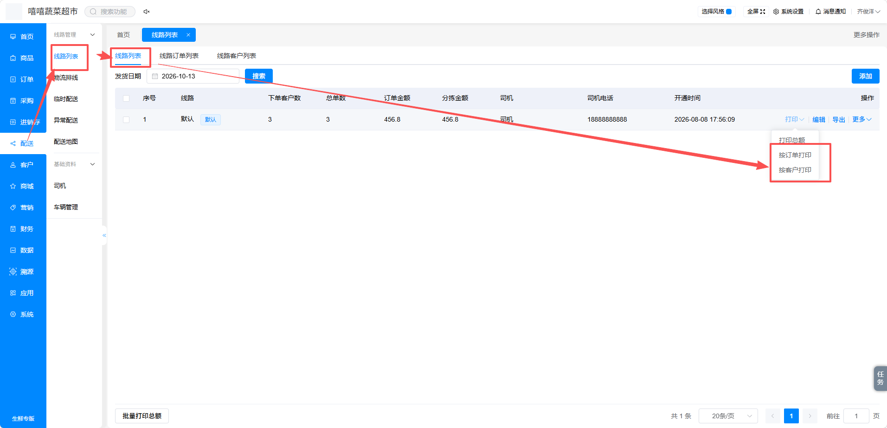The width and height of the screenshot is (887, 428).
Task: Open 订单 in the left sidebar
Action: click(x=23, y=79)
